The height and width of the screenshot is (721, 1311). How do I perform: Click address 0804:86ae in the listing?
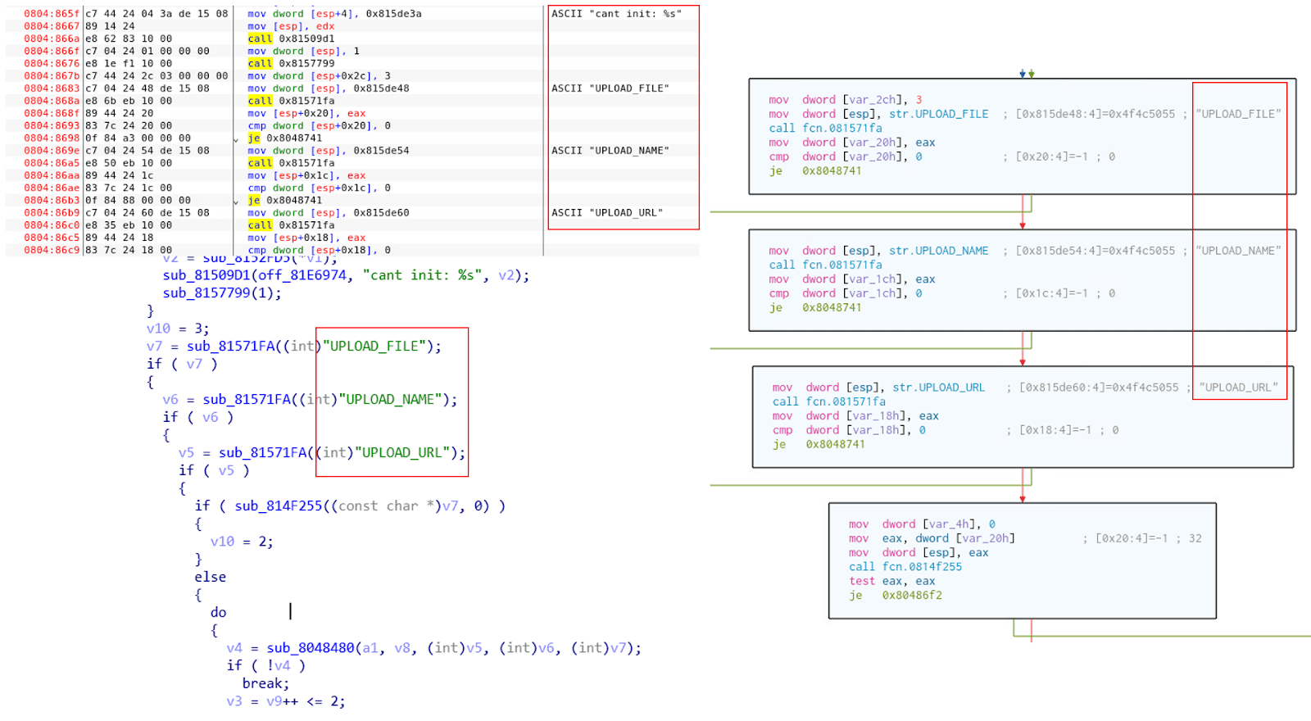point(52,188)
